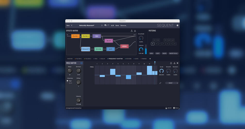This screenshot has width=245, height=129.
Task: Click the link chain icon near Reset
Action: point(160,83)
